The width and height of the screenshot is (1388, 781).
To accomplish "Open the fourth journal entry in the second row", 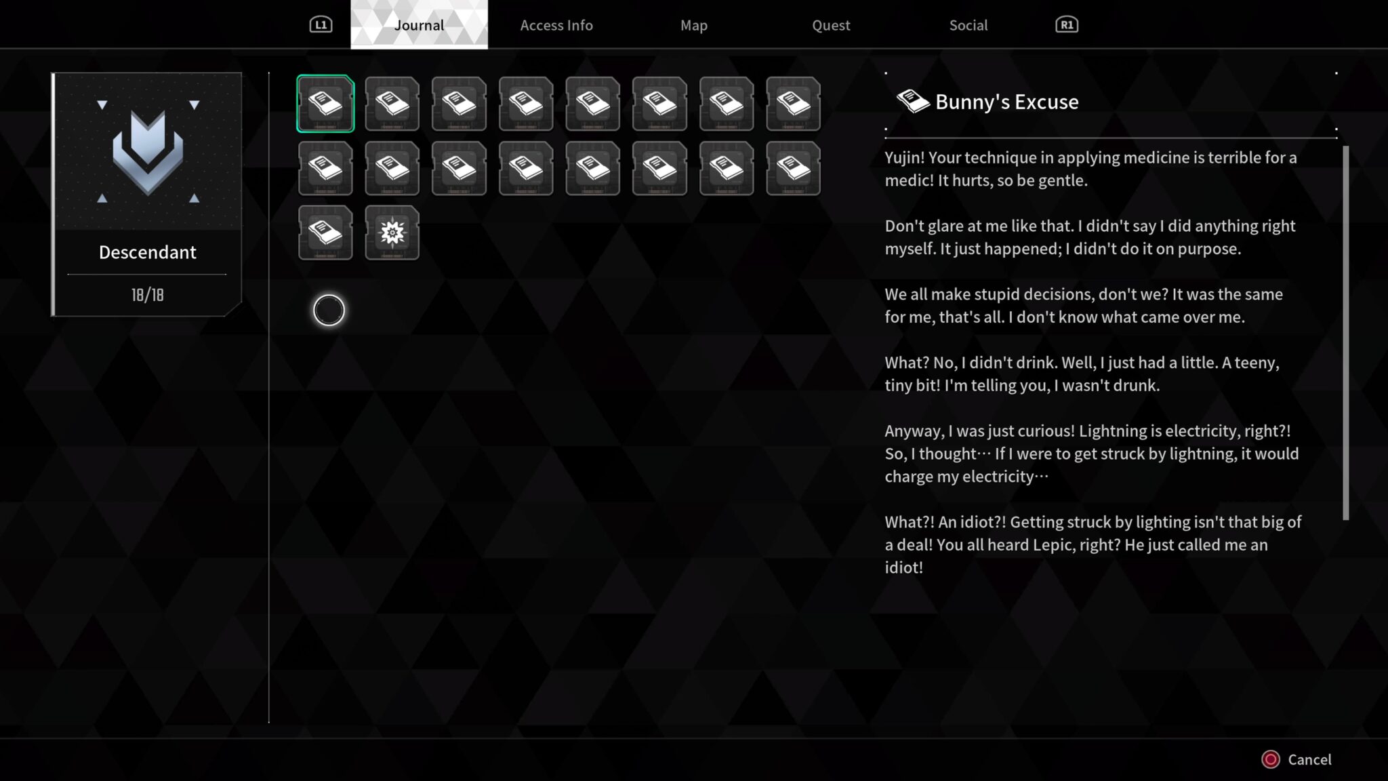I will pyautogui.click(x=526, y=168).
